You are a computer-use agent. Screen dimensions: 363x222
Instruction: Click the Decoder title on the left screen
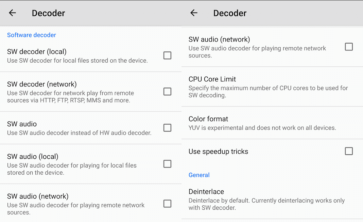(48, 13)
